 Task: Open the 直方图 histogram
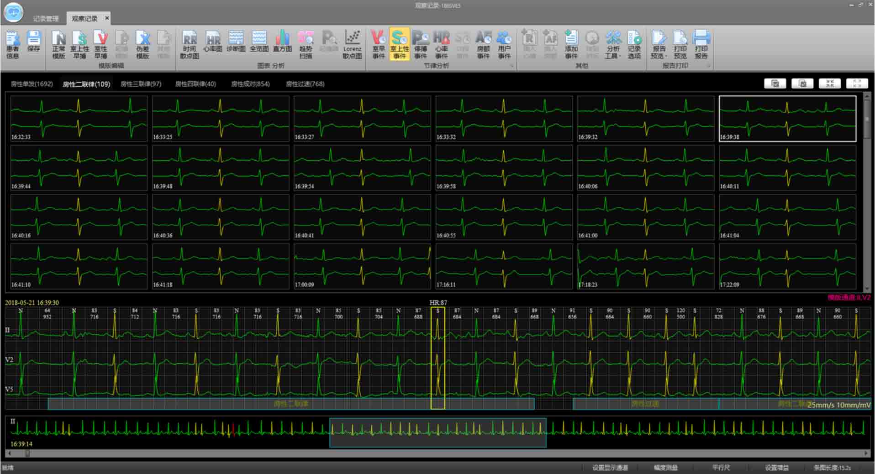(283, 41)
